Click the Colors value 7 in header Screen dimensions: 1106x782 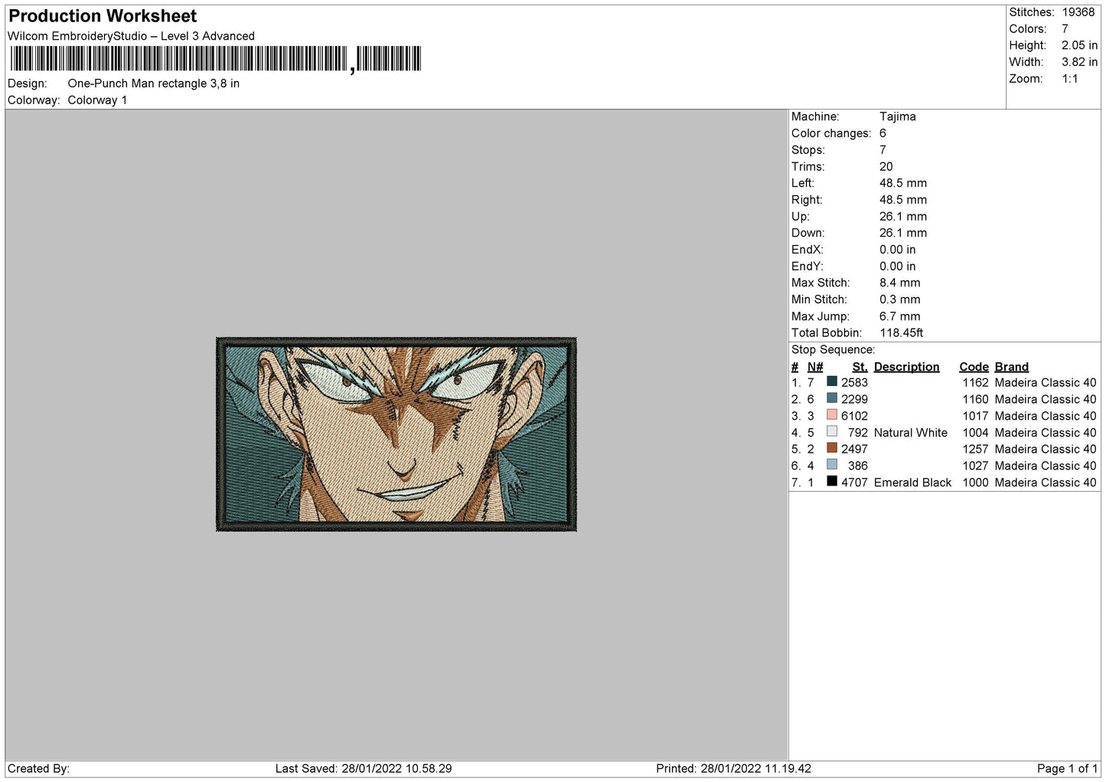coord(1065,29)
